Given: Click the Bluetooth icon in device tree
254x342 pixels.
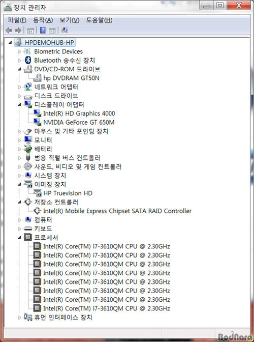Looking at the screenshot, I should point(28,60).
